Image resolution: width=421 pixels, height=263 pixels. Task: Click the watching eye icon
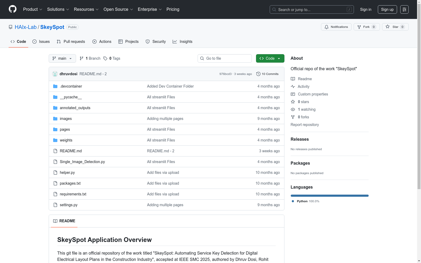(x=293, y=109)
